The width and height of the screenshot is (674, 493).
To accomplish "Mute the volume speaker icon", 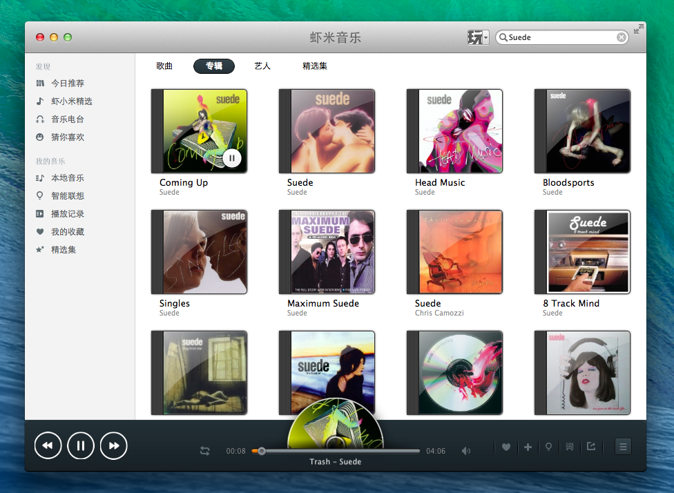I will pos(466,451).
